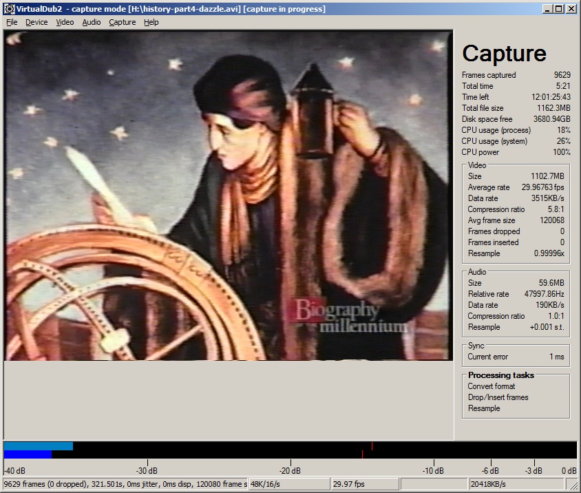581x493 pixels.
Task: Click the Total time value 5:21
Action: point(563,86)
